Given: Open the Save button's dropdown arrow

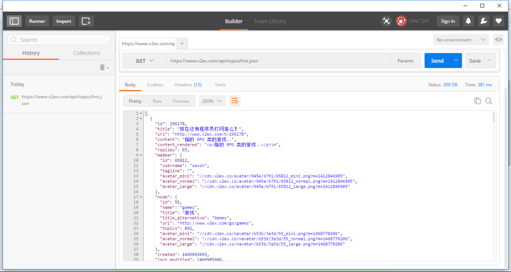Looking at the screenshot, I should [x=490, y=61].
